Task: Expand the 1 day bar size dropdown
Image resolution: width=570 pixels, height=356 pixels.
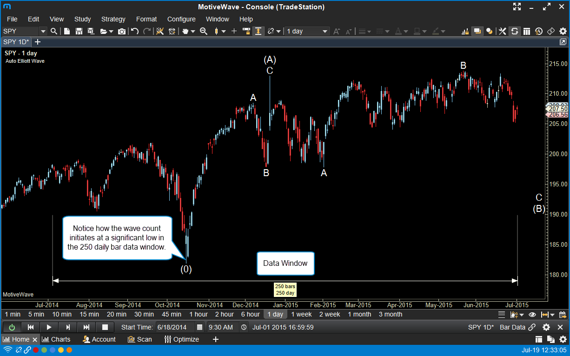Action: pos(325,31)
